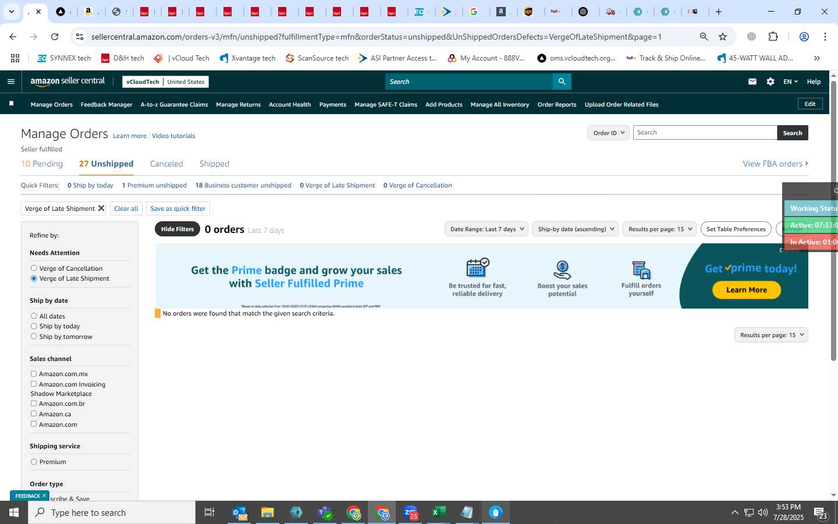Reload the page with the browser refresh icon
The width and height of the screenshot is (838, 524).
coord(55,37)
